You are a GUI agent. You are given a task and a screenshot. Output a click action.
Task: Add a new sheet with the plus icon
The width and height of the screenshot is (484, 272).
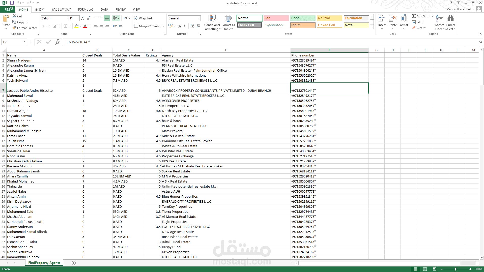point(74,263)
